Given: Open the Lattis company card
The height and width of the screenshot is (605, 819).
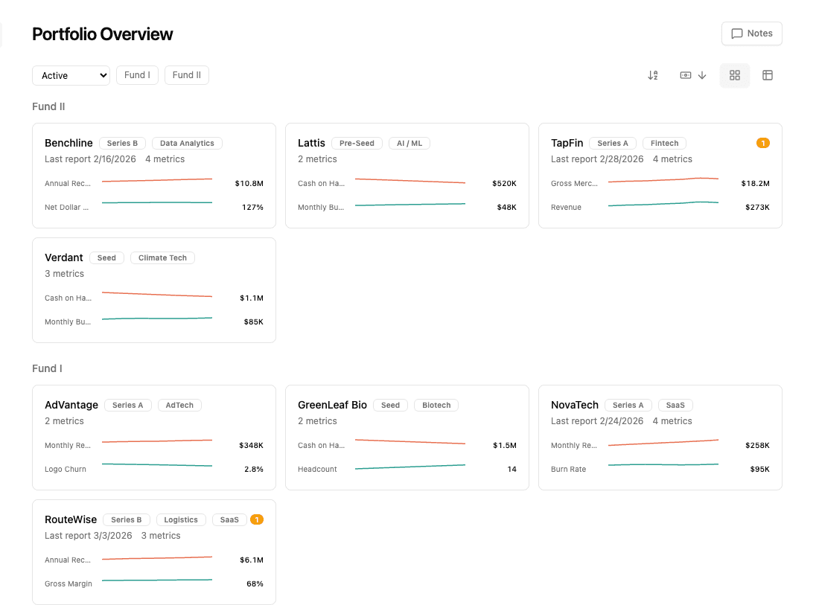Looking at the screenshot, I should tap(407, 176).
